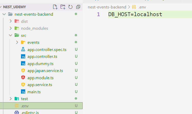
Task: Refresh the explorer file tree
Action: click(x=70, y=7)
